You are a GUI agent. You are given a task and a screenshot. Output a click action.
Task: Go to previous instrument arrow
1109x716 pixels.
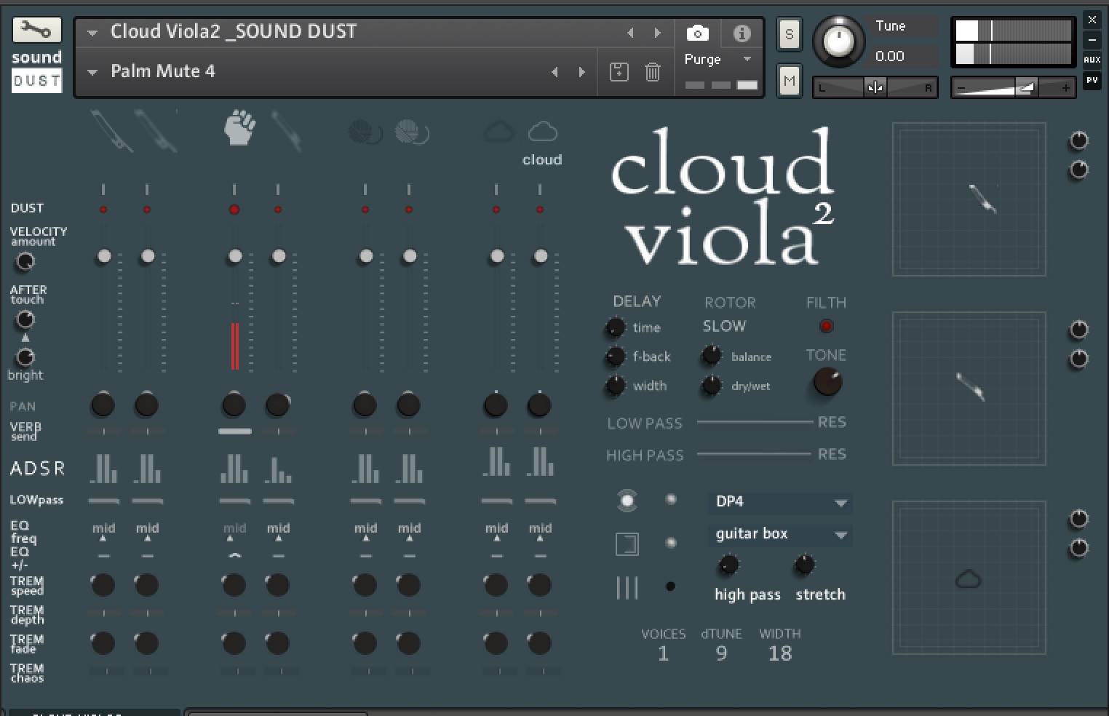tap(630, 33)
